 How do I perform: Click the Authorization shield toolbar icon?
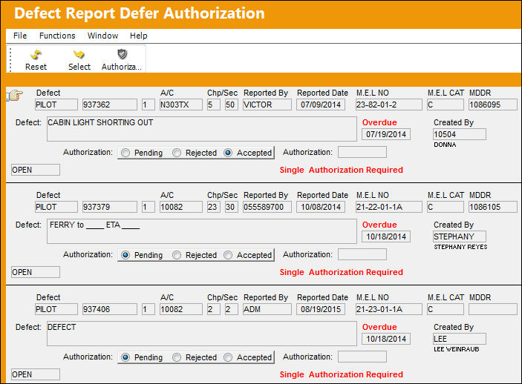coord(123,54)
